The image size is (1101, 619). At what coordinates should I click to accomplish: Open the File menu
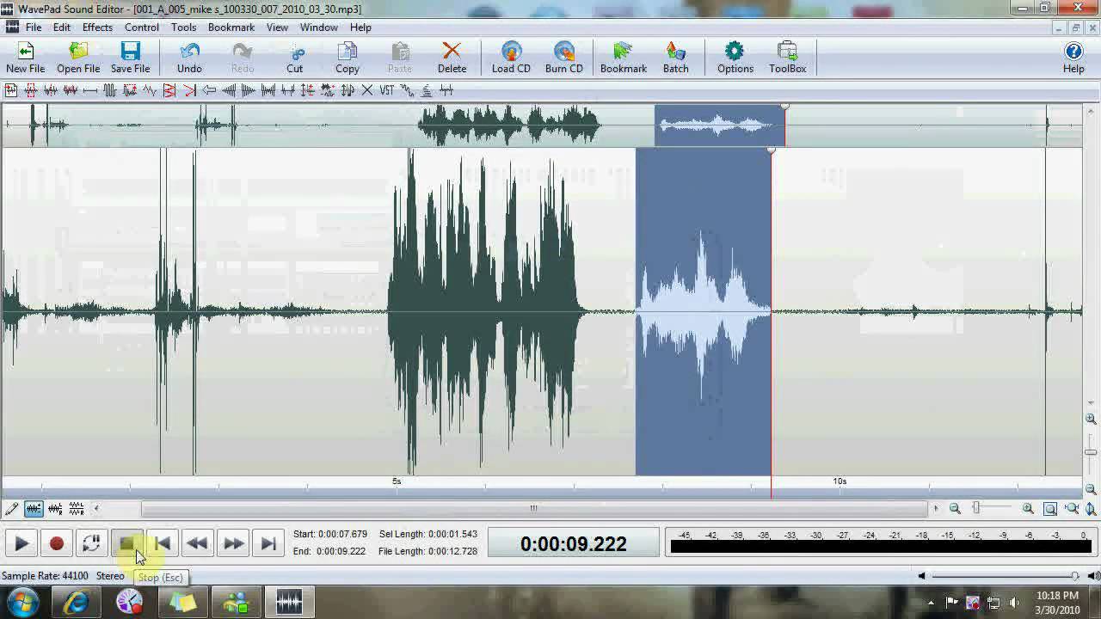coord(34,28)
